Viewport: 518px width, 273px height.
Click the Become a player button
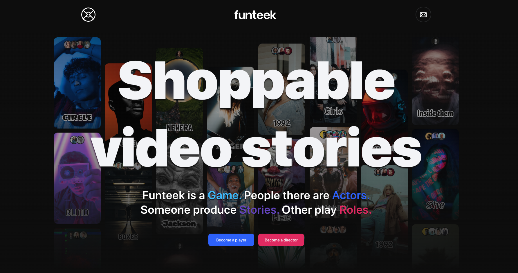coord(231,240)
